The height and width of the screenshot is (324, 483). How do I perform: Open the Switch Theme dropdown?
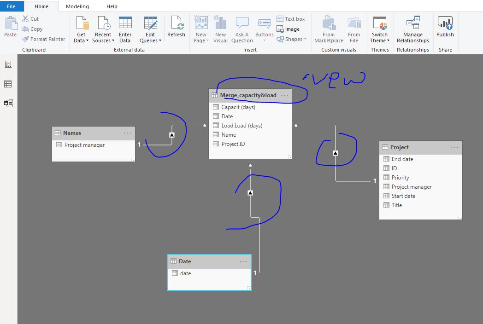coord(379,29)
